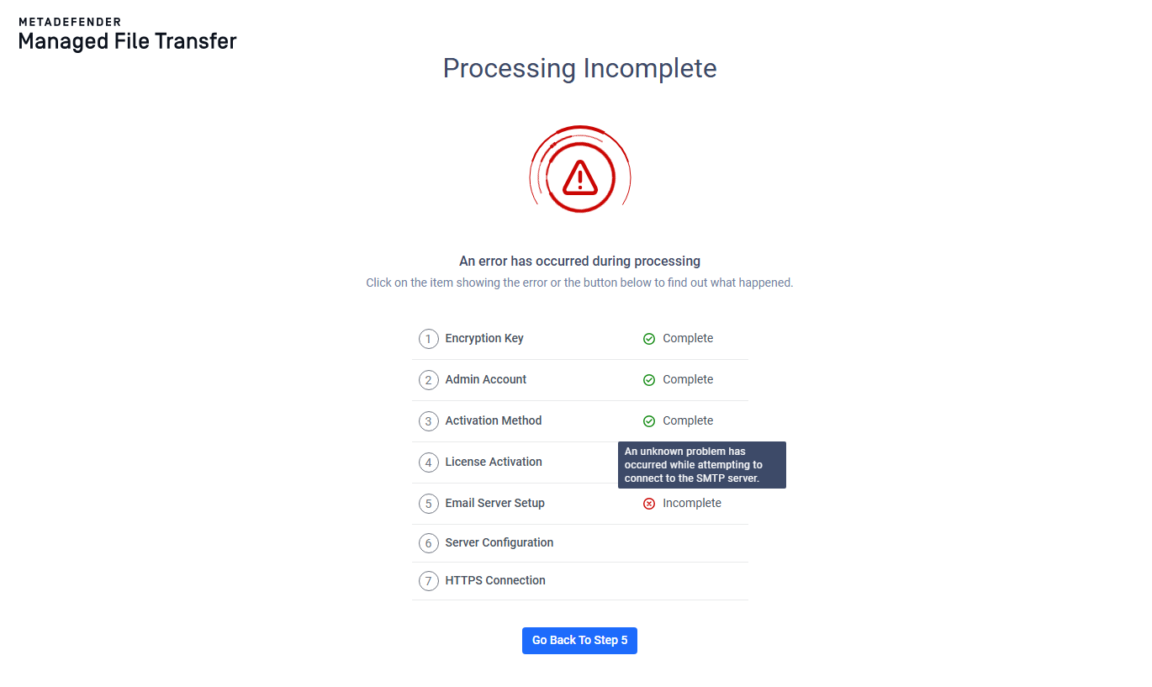Click the MetaDefender Managed File Transfer logo
Image resolution: width=1152 pixels, height=687 pixels.
pyautogui.click(x=127, y=34)
